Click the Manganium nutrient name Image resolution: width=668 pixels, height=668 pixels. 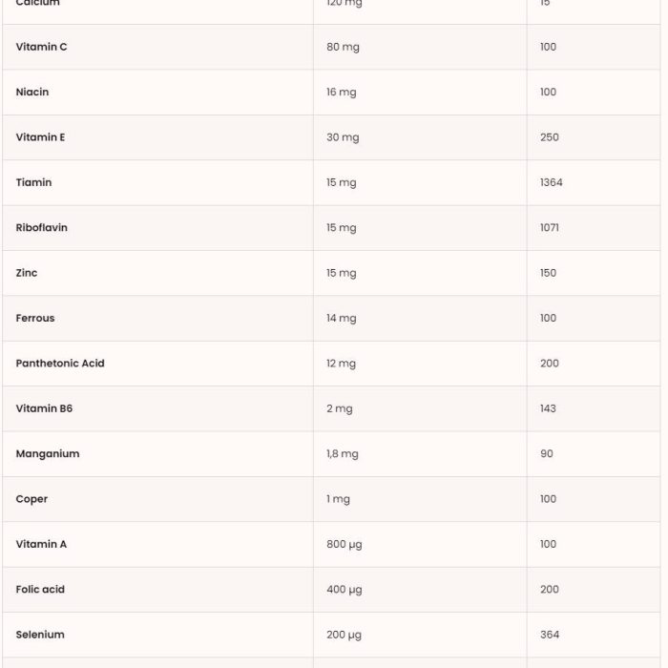point(48,453)
